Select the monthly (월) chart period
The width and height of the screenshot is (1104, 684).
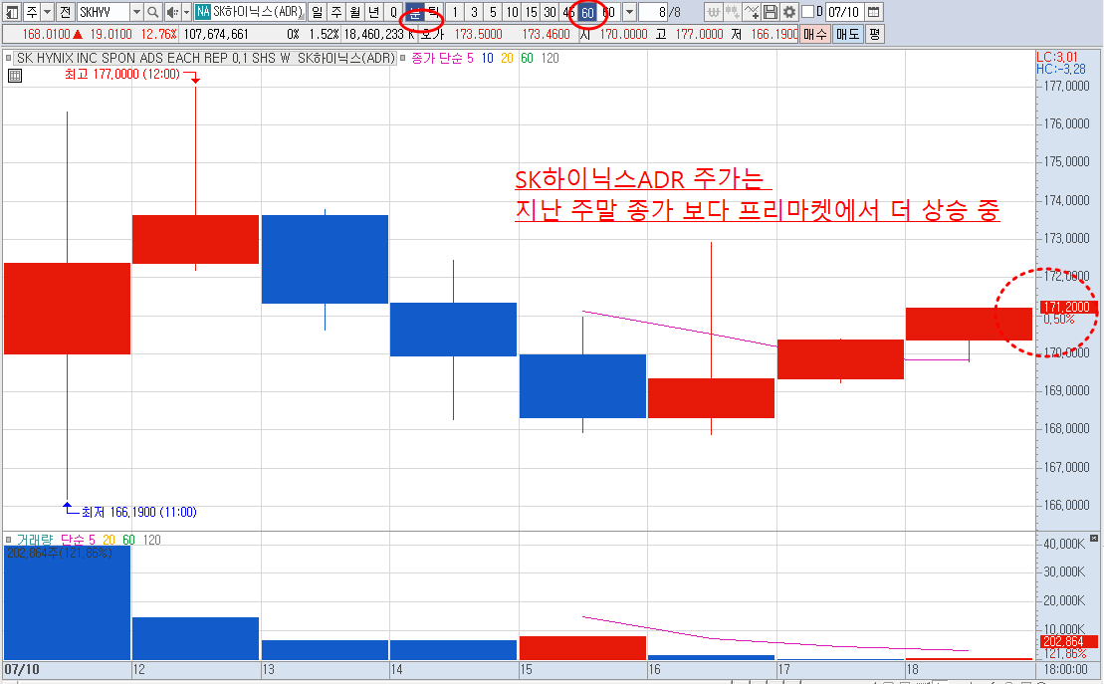pyautogui.click(x=354, y=12)
